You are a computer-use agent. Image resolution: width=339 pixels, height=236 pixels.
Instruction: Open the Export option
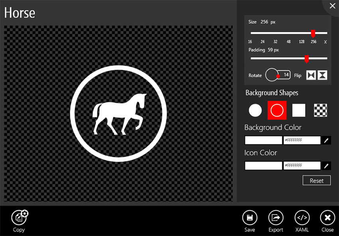[x=276, y=218]
